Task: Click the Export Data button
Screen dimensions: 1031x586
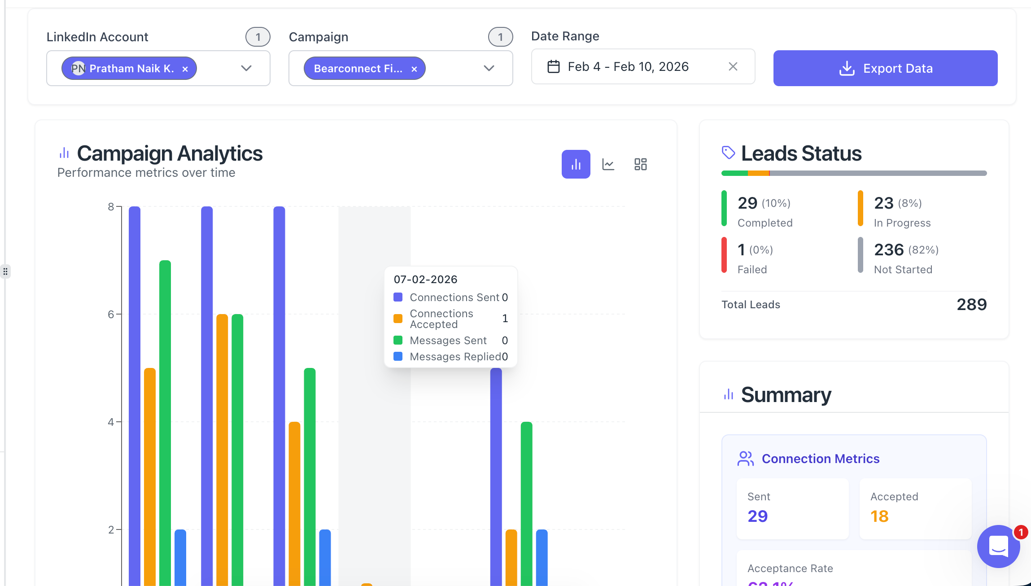Action: [x=885, y=68]
